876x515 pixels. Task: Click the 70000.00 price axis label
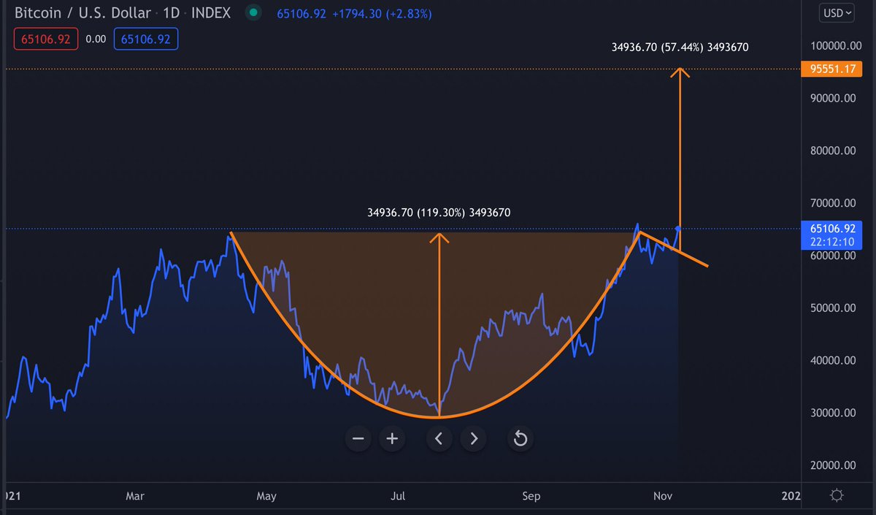pyautogui.click(x=833, y=203)
